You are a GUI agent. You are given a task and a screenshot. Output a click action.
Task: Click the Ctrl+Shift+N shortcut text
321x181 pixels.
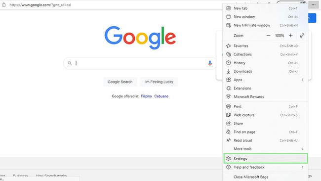click(289, 25)
